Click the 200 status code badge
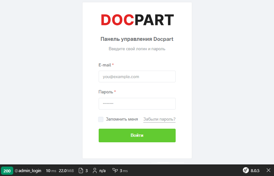This screenshot has height=176, width=274. coord(7,171)
